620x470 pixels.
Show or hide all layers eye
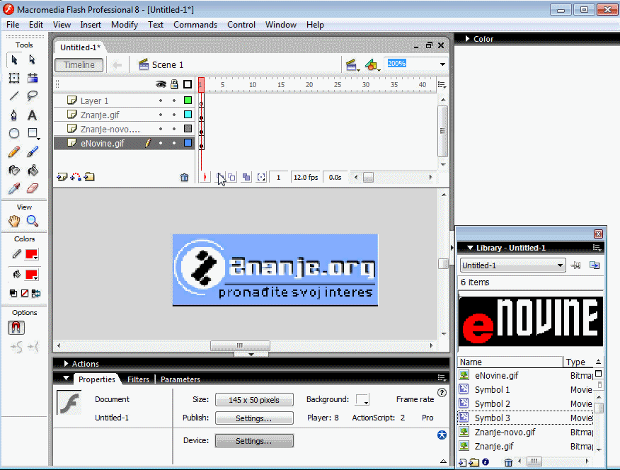tap(161, 84)
